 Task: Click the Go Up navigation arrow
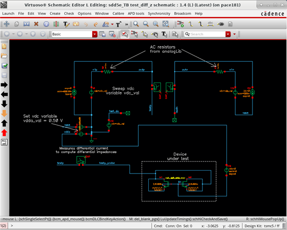point(33,34)
